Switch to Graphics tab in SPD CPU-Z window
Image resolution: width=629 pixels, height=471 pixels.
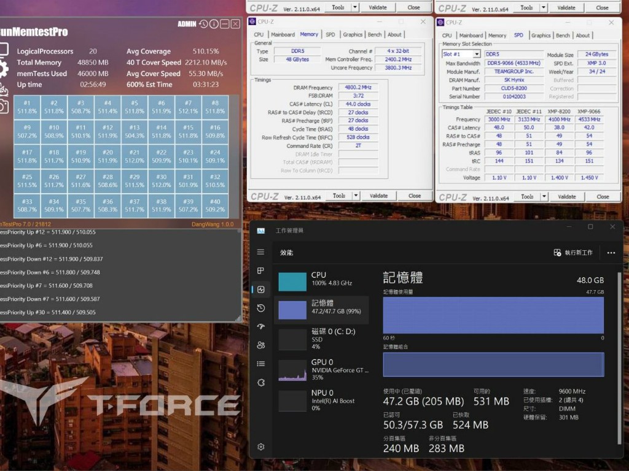click(541, 36)
